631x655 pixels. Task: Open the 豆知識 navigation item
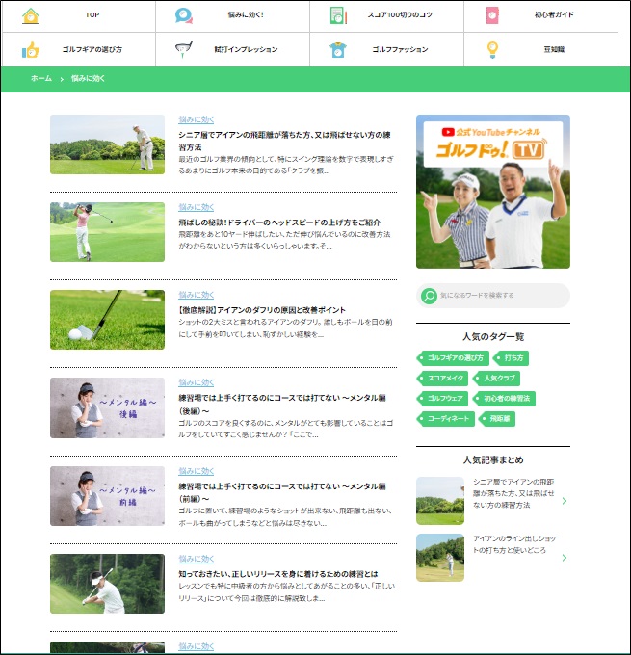click(x=540, y=49)
